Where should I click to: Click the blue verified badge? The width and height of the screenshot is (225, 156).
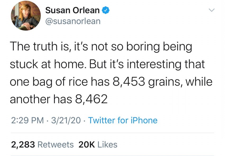tap(105, 10)
